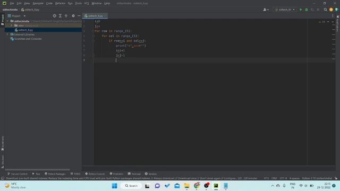This screenshot has height=191, width=340.
Task: Open the Refactor menu
Action: pyautogui.click(x=60, y=3)
